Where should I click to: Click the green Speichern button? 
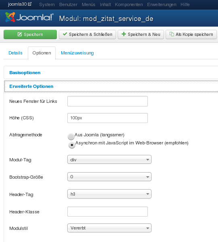click(x=30, y=34)
